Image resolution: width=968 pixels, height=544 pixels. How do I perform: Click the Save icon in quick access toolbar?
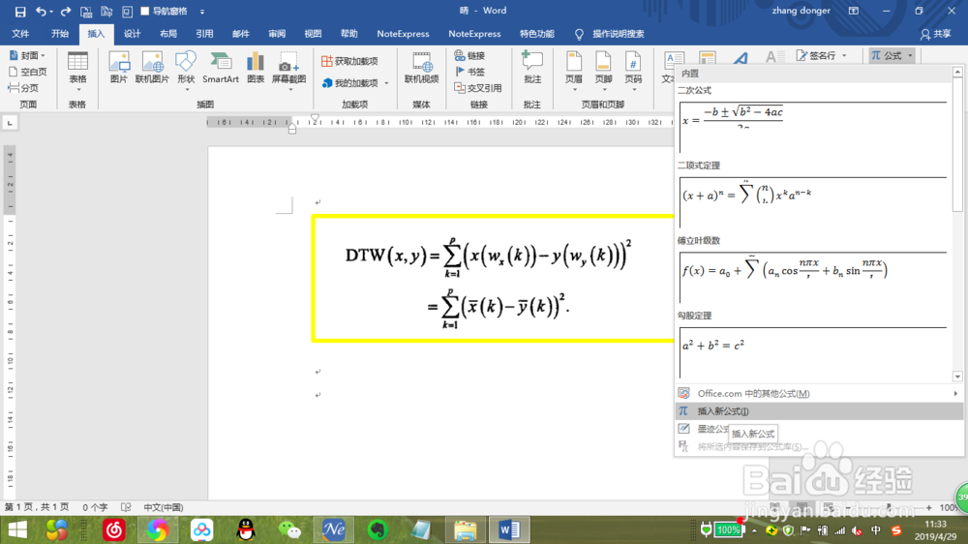point(20,11)
